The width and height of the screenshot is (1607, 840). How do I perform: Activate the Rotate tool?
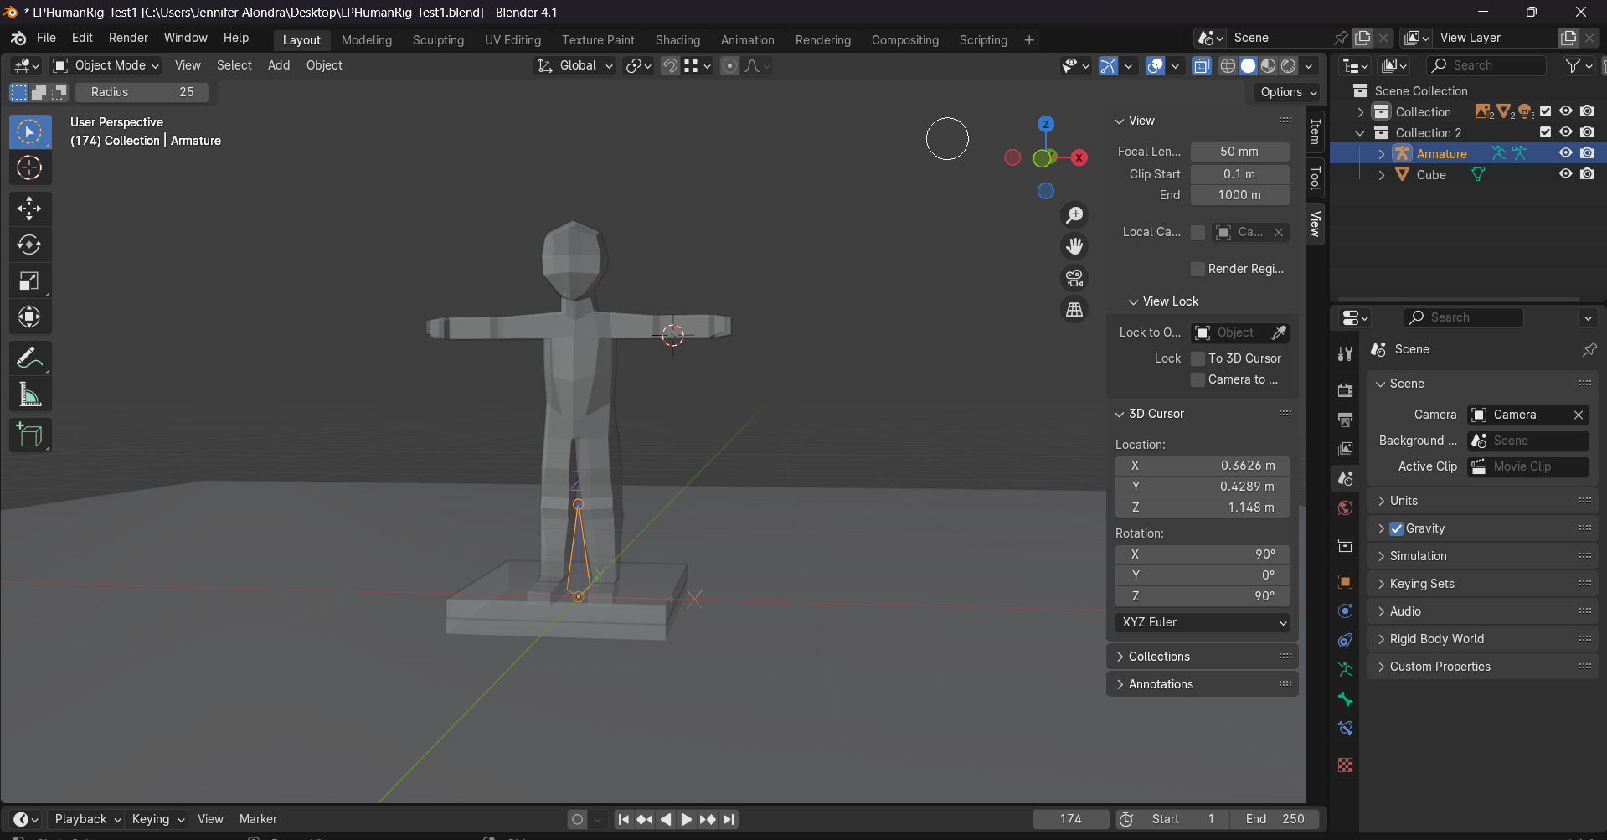[29, 245]
